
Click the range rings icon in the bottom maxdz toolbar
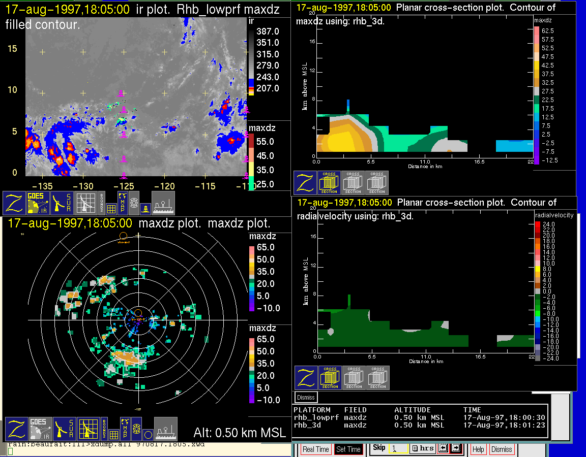[x=136, y=429]
